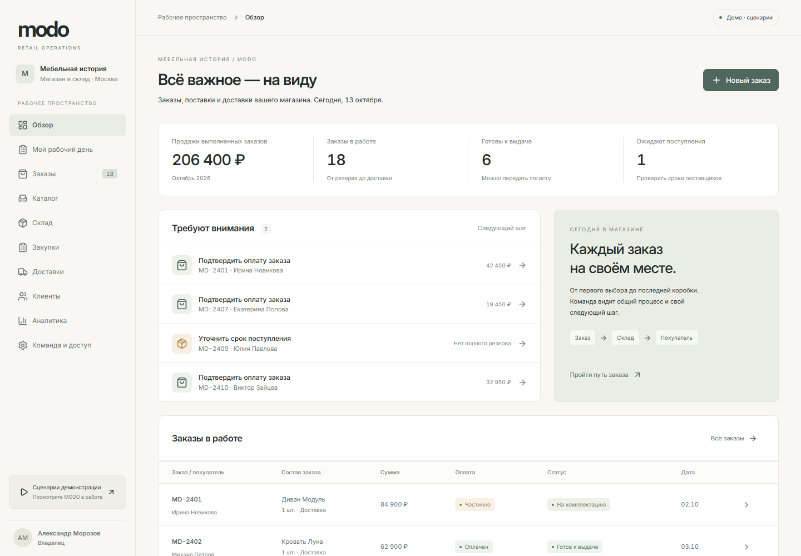Open the Заказы menu item
The height and width of the screenshot is (556, 801).
pos(67,174)
